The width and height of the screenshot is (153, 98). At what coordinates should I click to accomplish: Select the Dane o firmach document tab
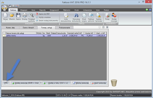click(x=28, y=27)
